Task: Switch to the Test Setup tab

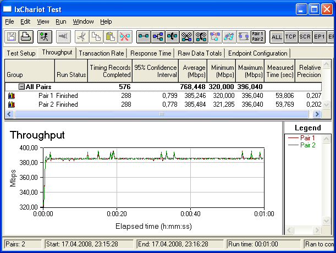Action: [x=21, y=53]
